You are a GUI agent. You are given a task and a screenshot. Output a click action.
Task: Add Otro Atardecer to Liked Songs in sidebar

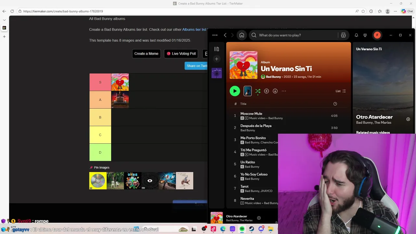[408, 119]
